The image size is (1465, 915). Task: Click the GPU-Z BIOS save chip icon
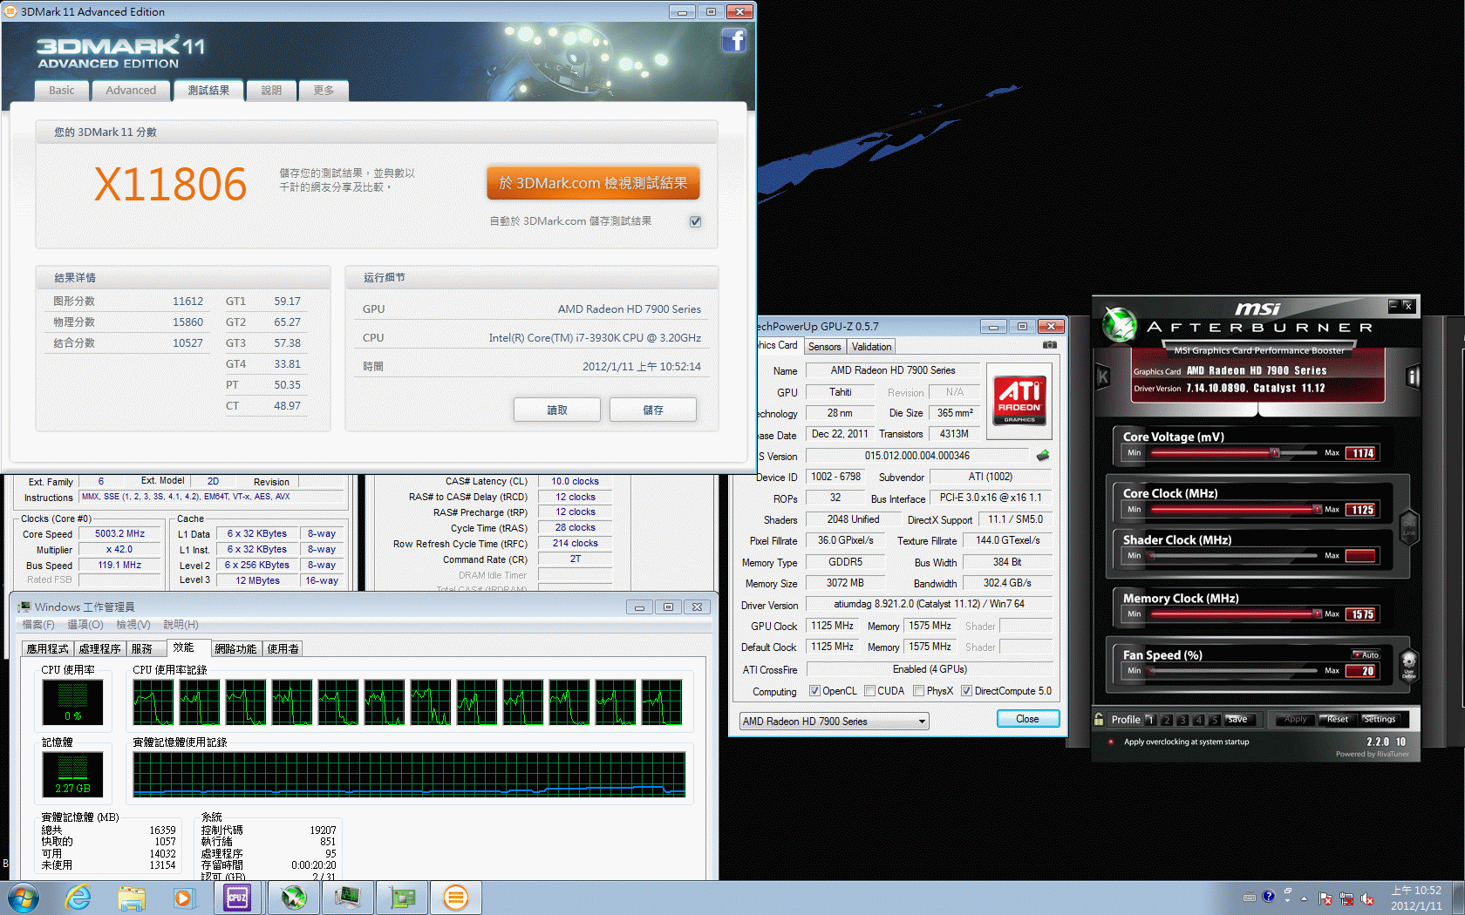(x=1043, y=456)
